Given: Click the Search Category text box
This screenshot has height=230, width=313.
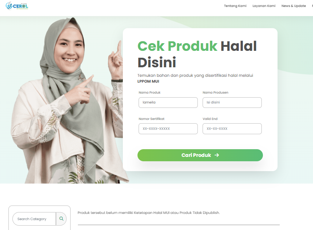Looking at the screenshot, I should 34,219.
